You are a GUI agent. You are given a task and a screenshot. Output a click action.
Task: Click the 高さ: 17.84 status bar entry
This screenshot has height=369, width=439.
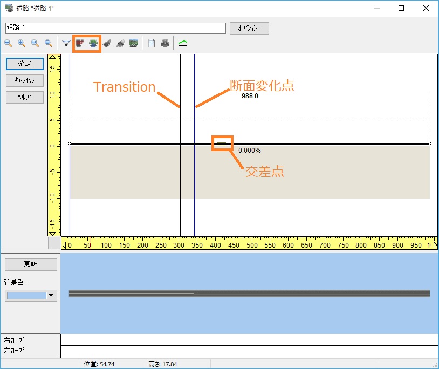[x=163, y=364]
